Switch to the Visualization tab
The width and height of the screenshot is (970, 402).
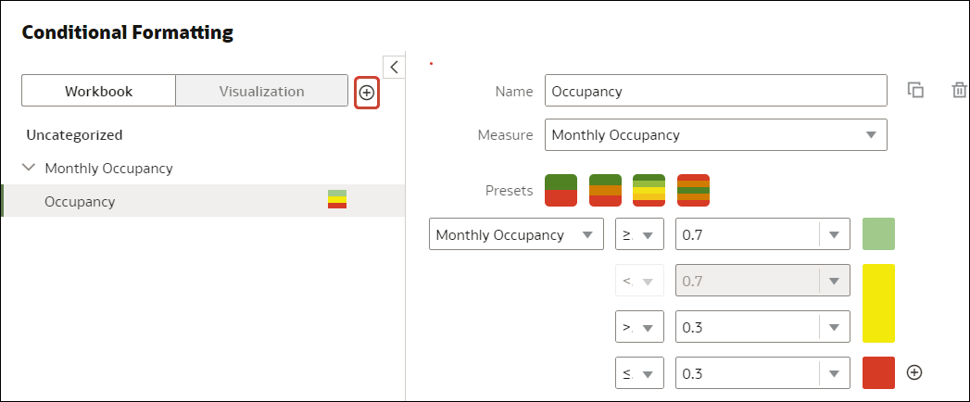tap(261, 92)
